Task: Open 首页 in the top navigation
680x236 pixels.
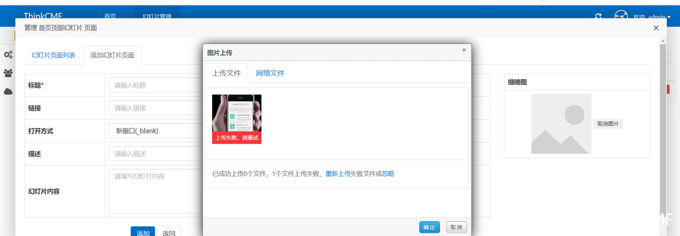Action: 110,16
